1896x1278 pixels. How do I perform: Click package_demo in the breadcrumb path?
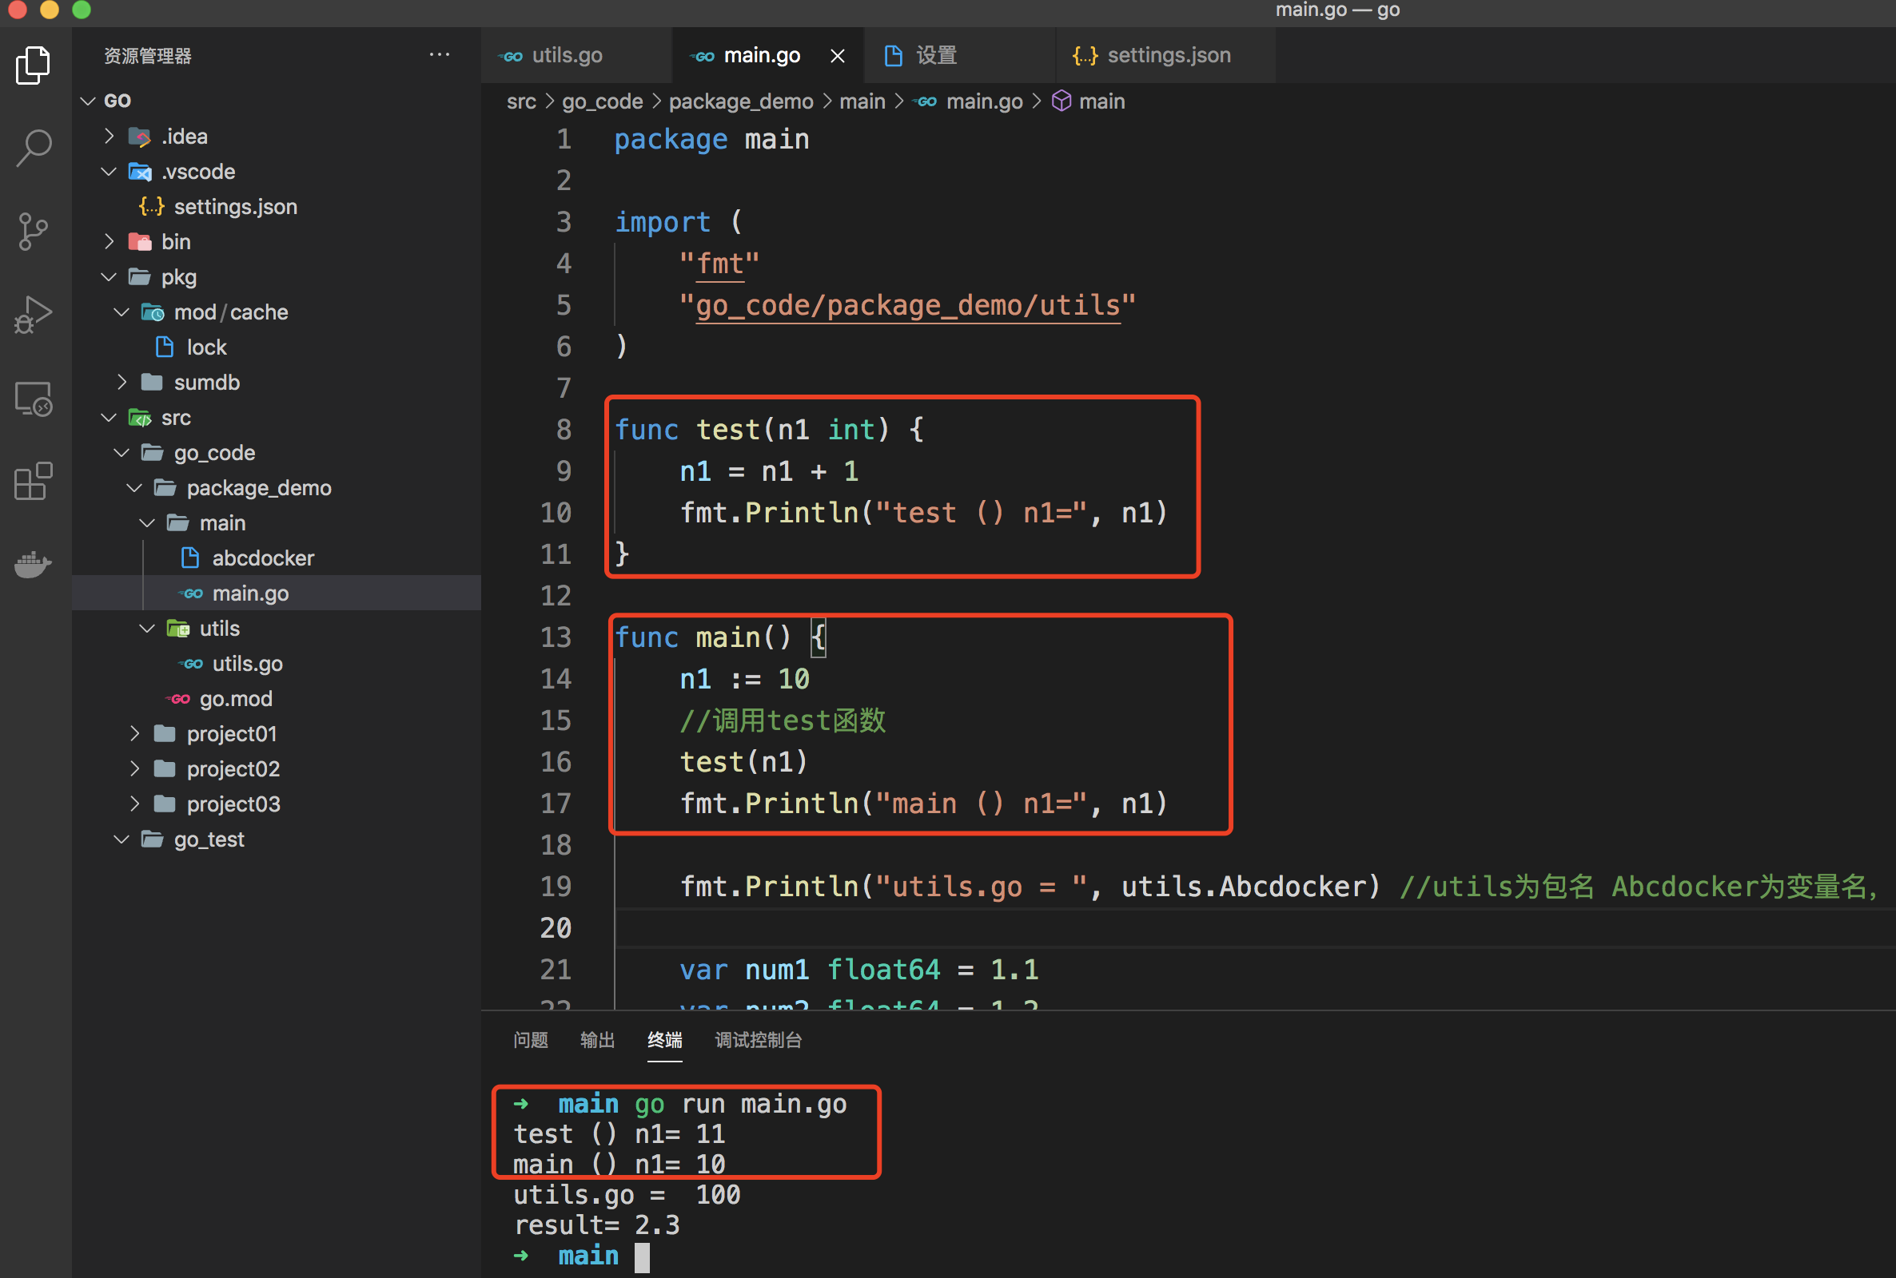point(740,101)
